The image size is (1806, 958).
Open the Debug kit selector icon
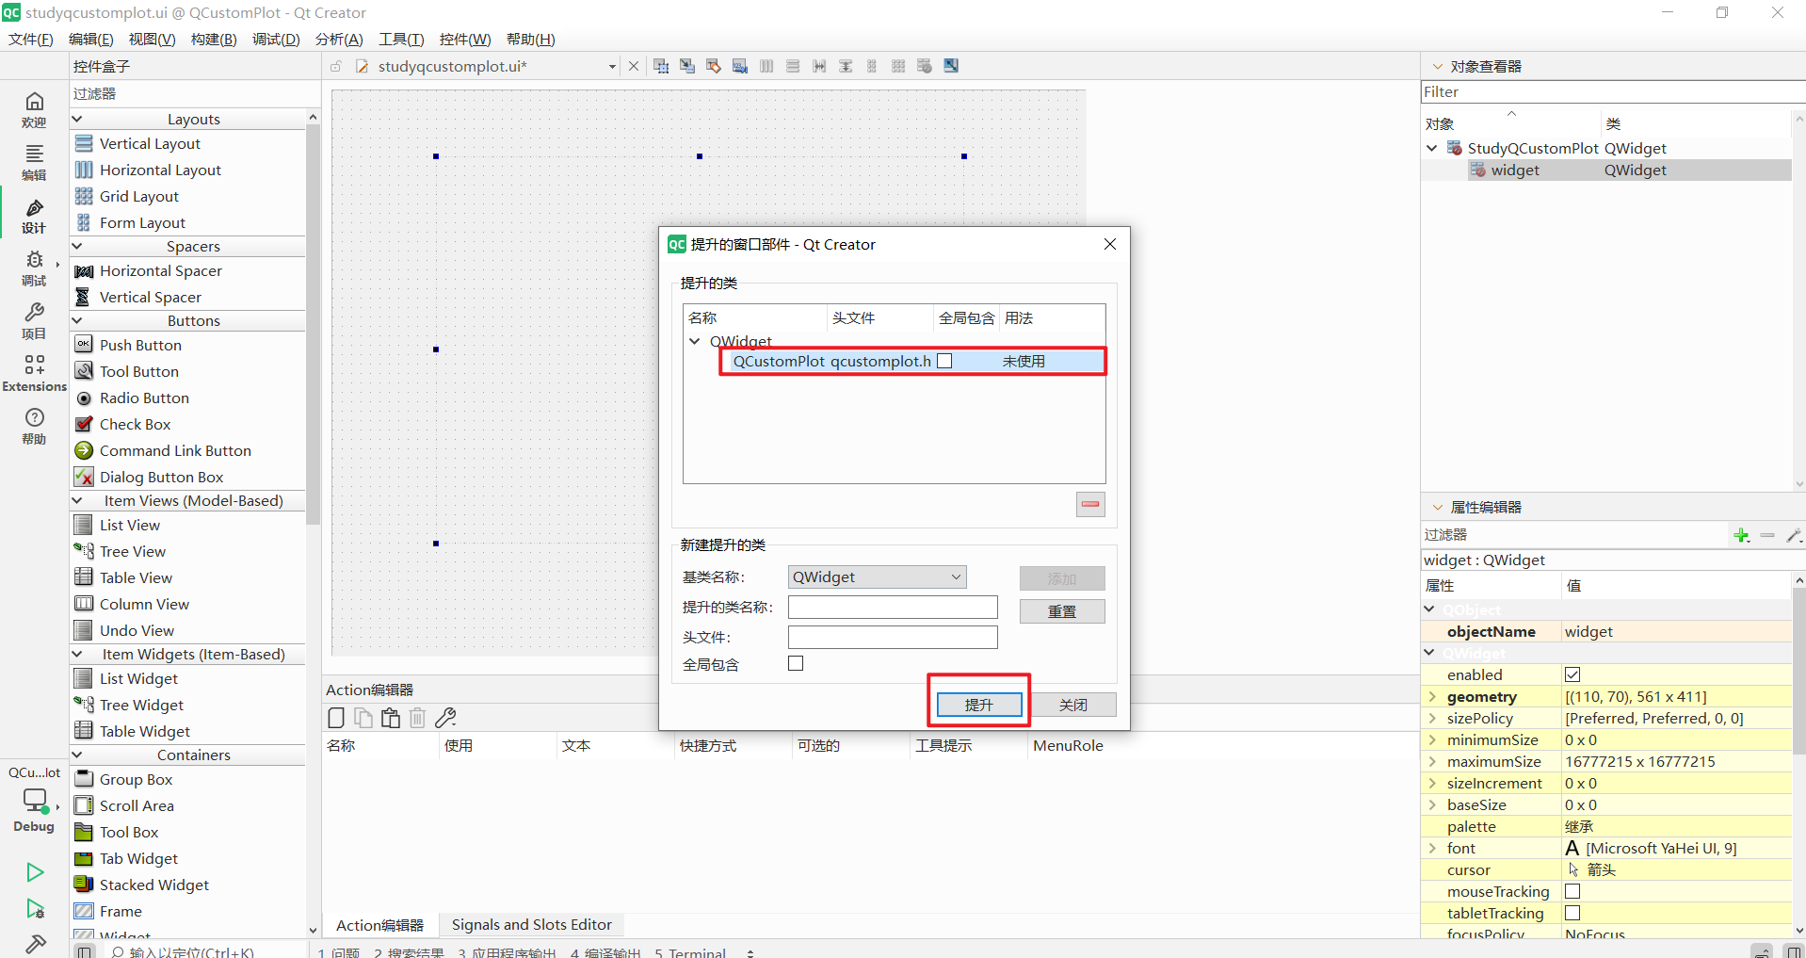(35, 801)
